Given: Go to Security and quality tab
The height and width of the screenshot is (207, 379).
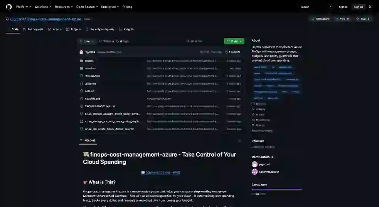Looking at the screenshot, I should tap(100, 29).
